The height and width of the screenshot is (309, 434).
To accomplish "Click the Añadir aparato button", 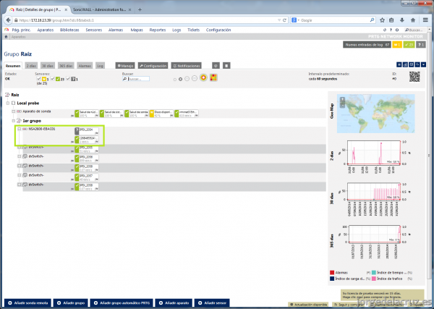I will [174, 303].
